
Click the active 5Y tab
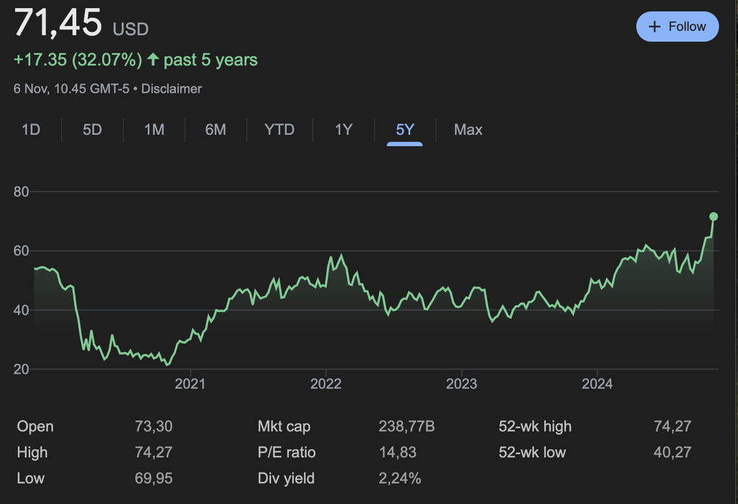[x=405, y=130]
